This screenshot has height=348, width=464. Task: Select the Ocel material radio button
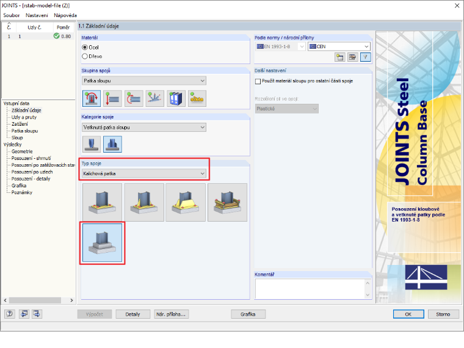[85, 48]
